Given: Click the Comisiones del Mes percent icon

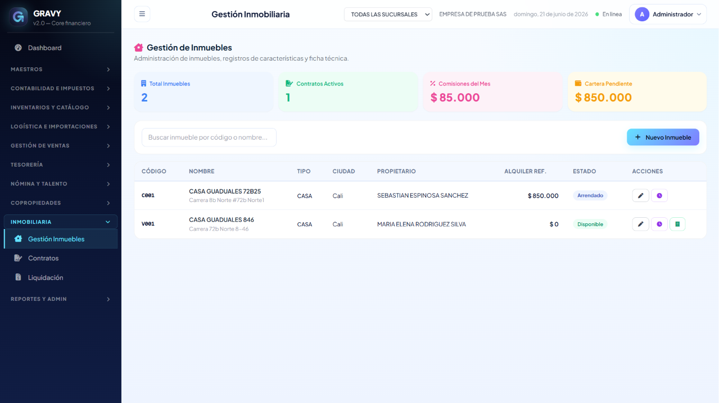Looking at the screenshot, I should pyautogui.click(x=433, y=84).
